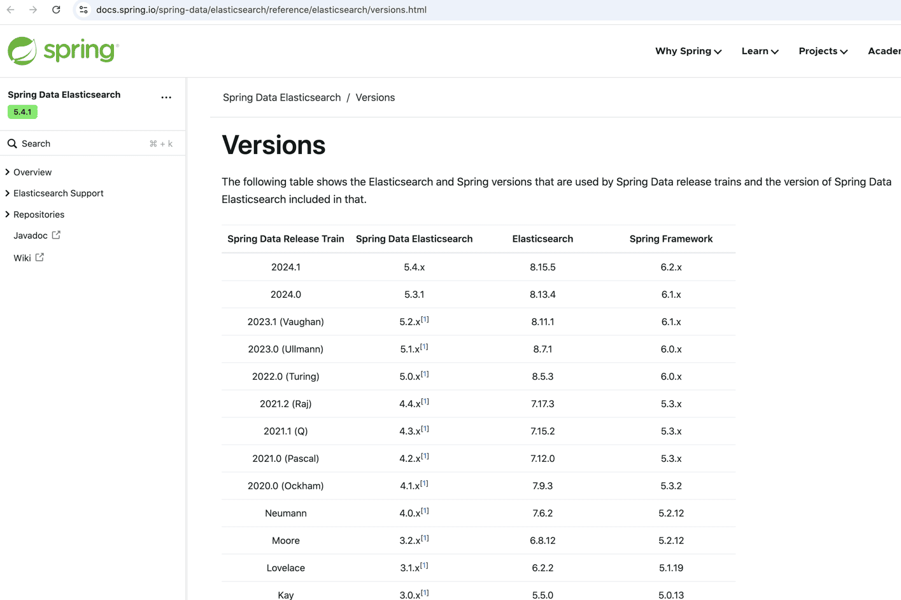Click the Spring Data Elasticsearch sidebar title

point(64,95)
